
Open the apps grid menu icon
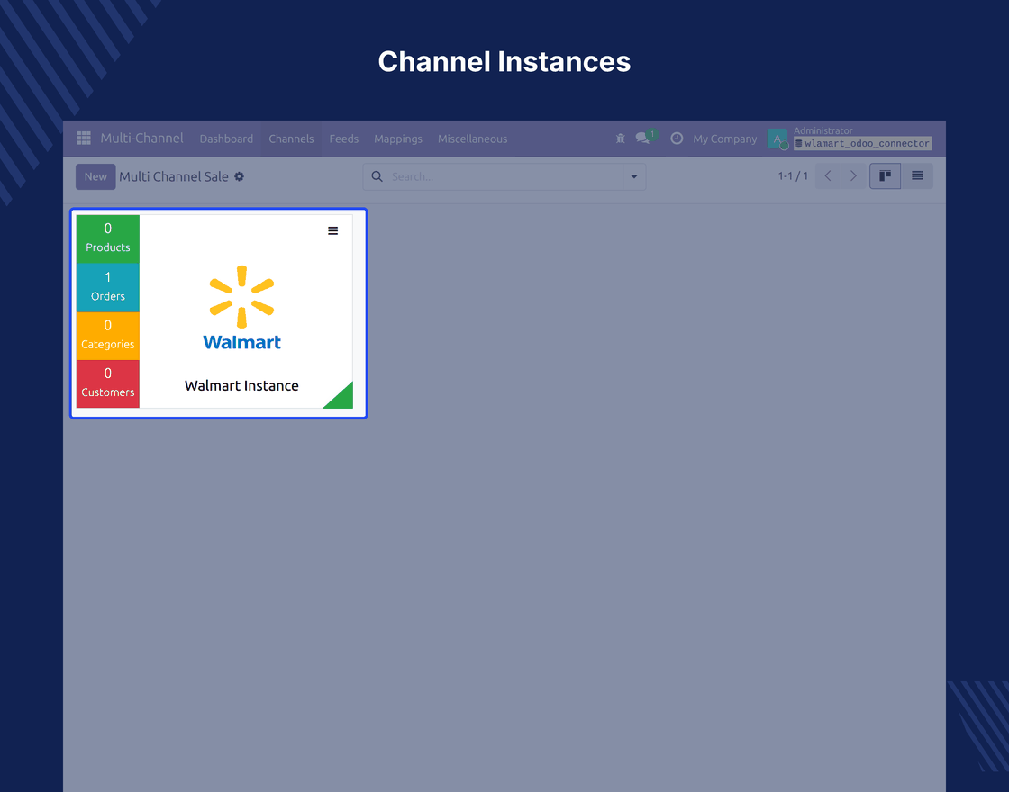coord(84,139)
